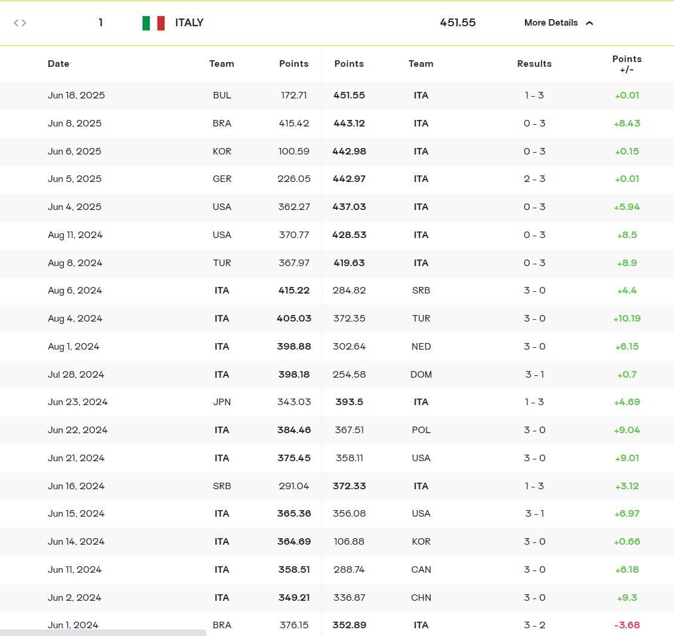Click the Date column header
The width and height of the screenshot is (674, 636).
58,64
